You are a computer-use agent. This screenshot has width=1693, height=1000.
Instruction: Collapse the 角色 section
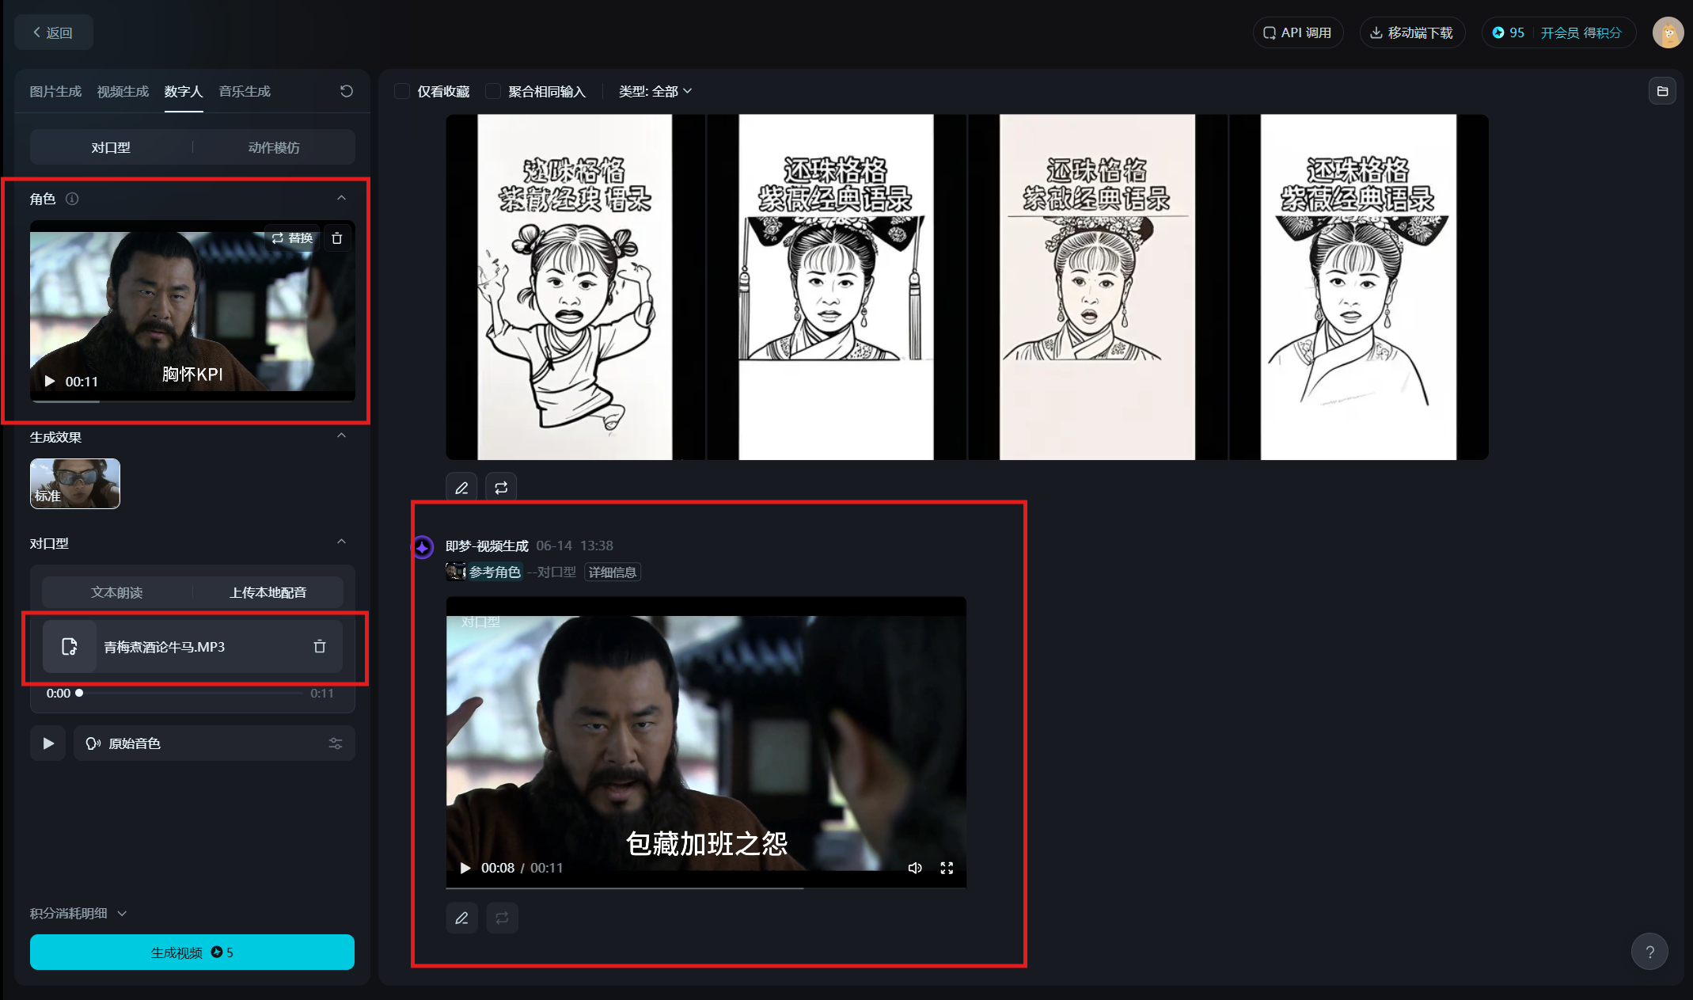(x=341, y=198)
